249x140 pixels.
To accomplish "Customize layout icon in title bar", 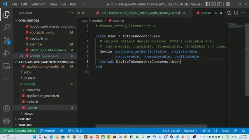I will pyautogui.click(x=228, y=4).
